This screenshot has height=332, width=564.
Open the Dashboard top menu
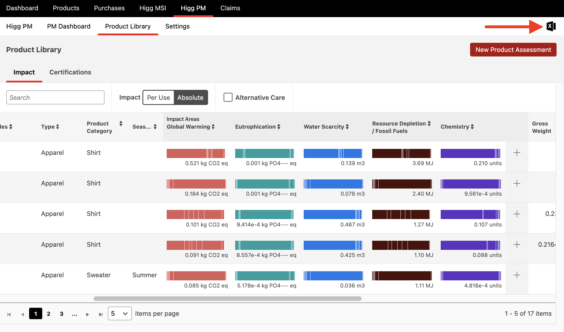pyautogui.click(x=22, y=8)
